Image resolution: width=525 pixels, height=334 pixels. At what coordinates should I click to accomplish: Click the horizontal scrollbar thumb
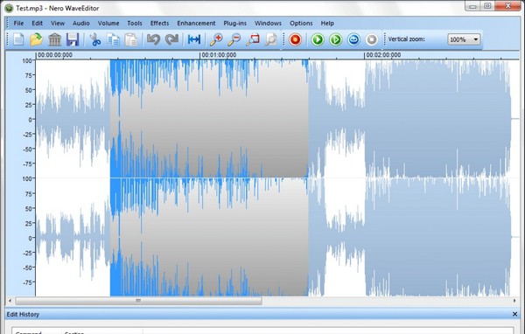click(x=138, y=301)
